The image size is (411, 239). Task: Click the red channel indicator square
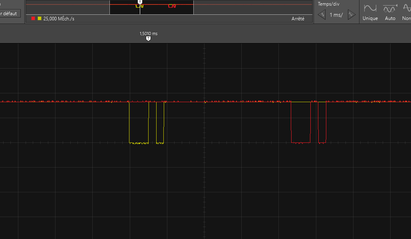pyautogui.click(x=34, y=18)
